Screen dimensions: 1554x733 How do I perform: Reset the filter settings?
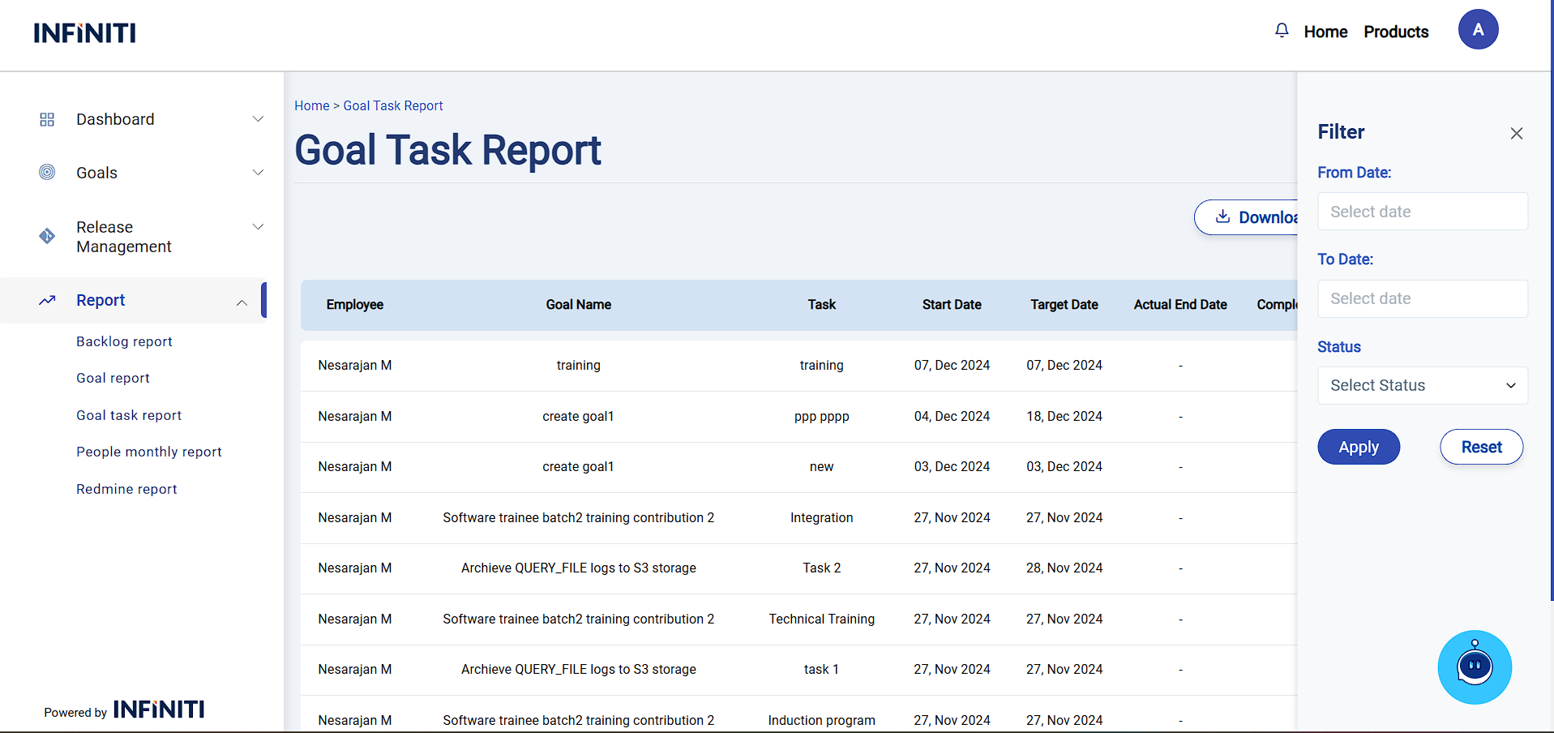pos(1480,447)
